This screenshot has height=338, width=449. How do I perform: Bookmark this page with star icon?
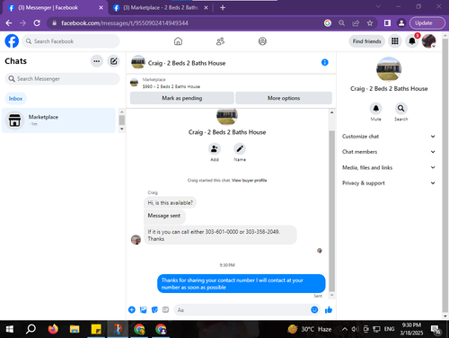click(370, 23)
